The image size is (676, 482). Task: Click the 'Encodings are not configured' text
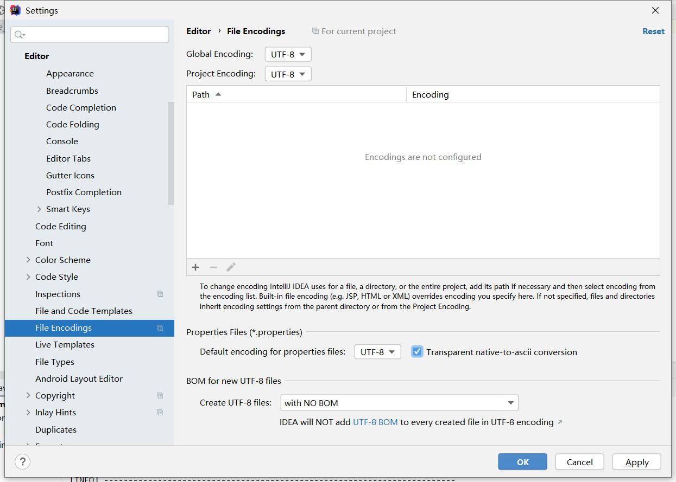point(423,157)
